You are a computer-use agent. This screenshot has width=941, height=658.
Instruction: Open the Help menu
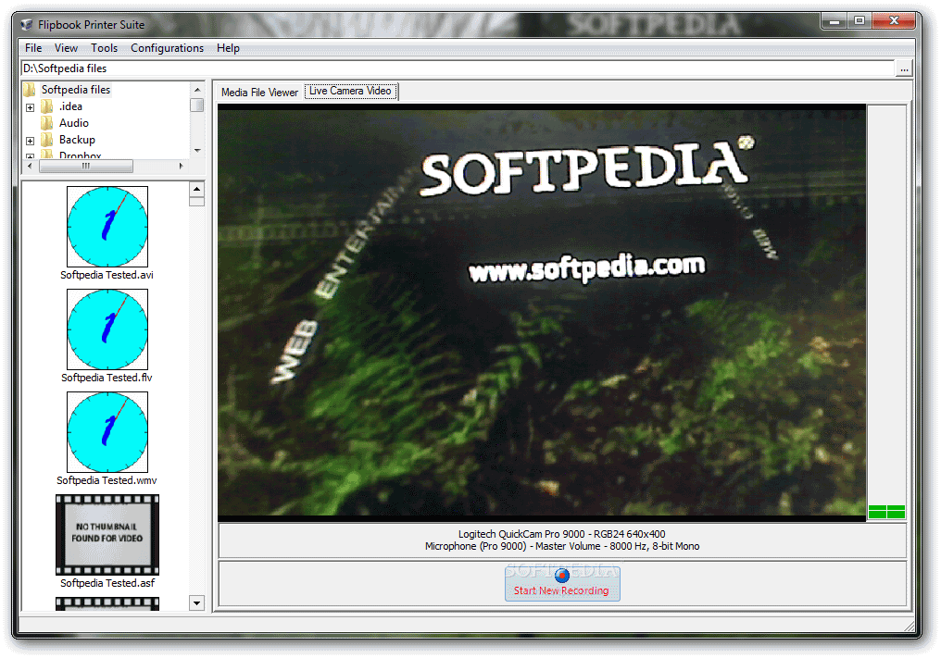(228, 48)
